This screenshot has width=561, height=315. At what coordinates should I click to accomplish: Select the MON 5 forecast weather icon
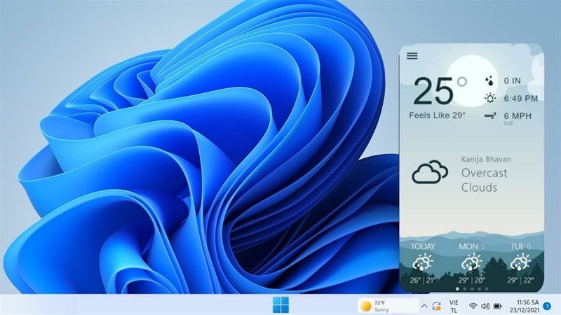tap(471, 262)
